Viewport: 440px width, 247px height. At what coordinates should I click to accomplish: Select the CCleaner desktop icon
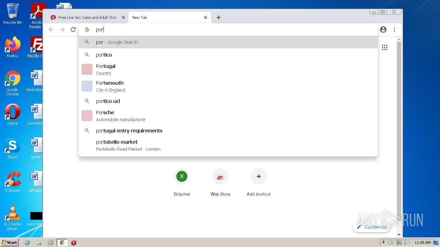[12, 182]
